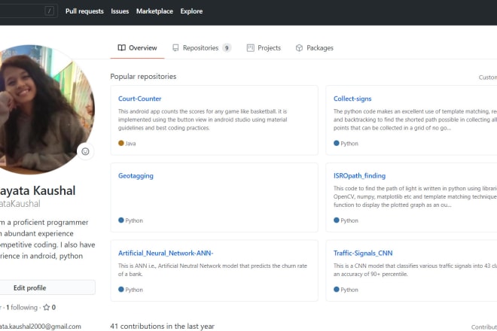Click the Repositories repo icon
This screenshot has height=331, width=497.
(x=175, y=48)
